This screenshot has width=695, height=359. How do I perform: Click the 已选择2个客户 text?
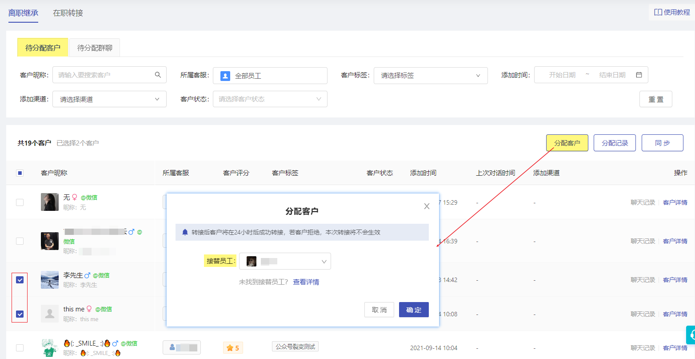(x=78, y=143)
